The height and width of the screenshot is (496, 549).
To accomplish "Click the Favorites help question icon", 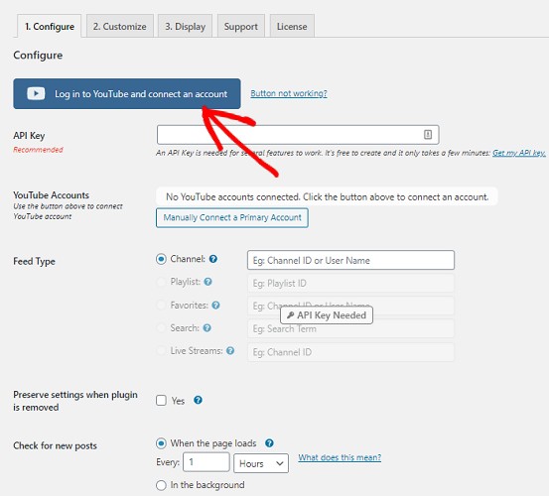I will point(215,306).
